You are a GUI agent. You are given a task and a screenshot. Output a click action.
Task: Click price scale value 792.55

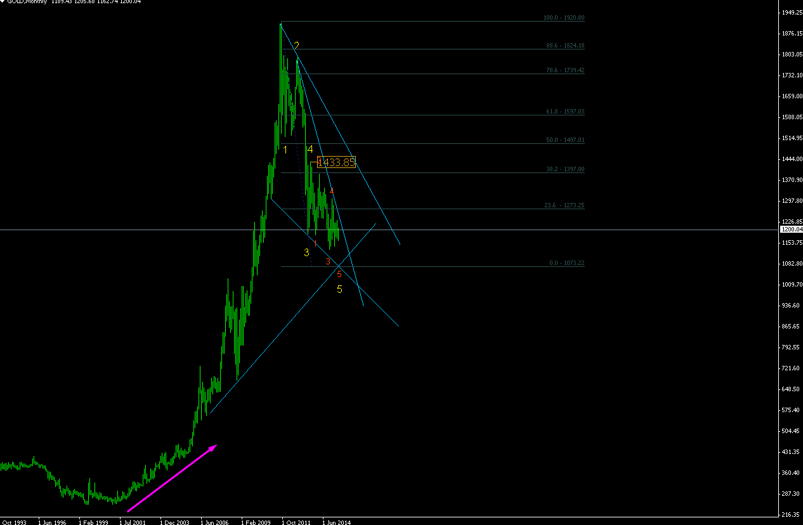pyautogui.click(x=792, y=347)
